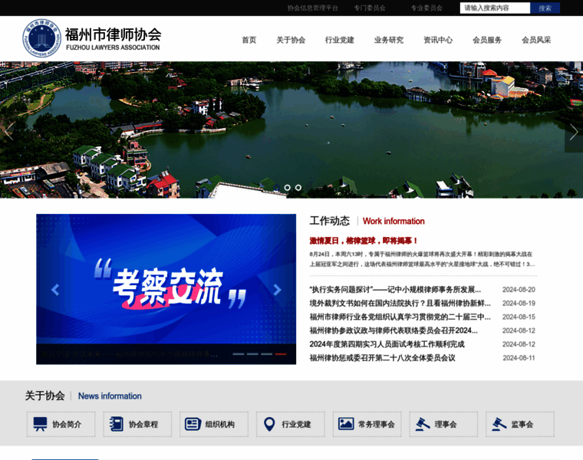Show next hero banner with right arrow
The image size is (583, 460).
point(573,132)
